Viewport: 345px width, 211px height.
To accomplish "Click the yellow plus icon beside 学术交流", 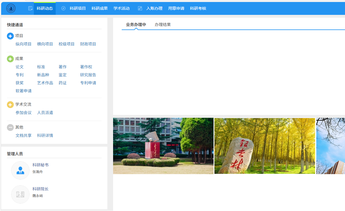I will click(x=10, y=105).
